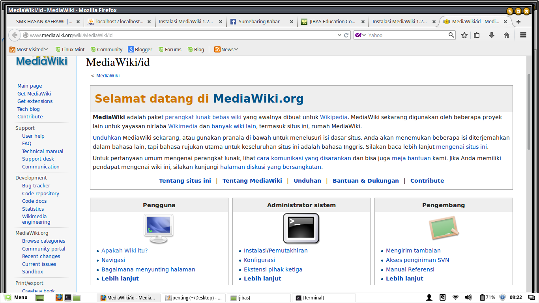Expand the News bookmarks folder dropdown
This screenshot has height=303, width=539.
(x=226, y=49)
